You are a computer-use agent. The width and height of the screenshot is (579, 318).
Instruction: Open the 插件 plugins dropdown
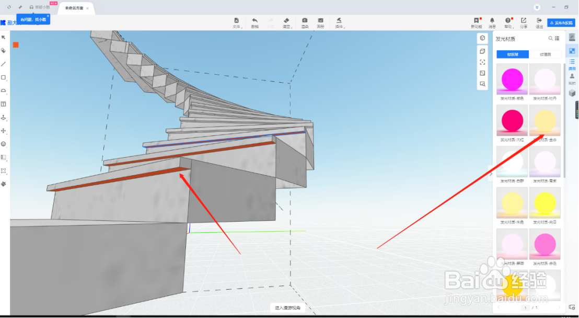pyautogui.click(x=339, y=23)
